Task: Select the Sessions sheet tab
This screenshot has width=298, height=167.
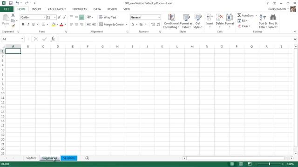Action: pos(69,158)
